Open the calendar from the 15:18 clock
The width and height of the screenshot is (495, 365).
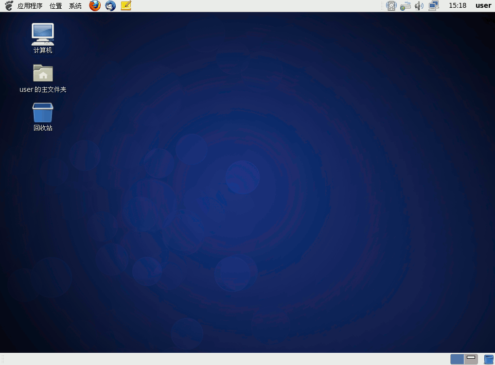tap(458, 6)
